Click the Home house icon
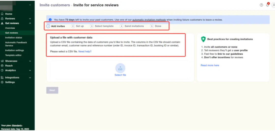The image size is (275, 131). tap(2, 14)
